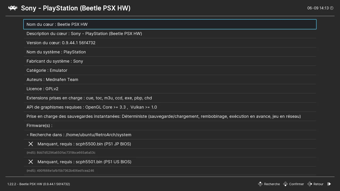
Task: Click the Confirmer gamepad icon
Action: 285,184
